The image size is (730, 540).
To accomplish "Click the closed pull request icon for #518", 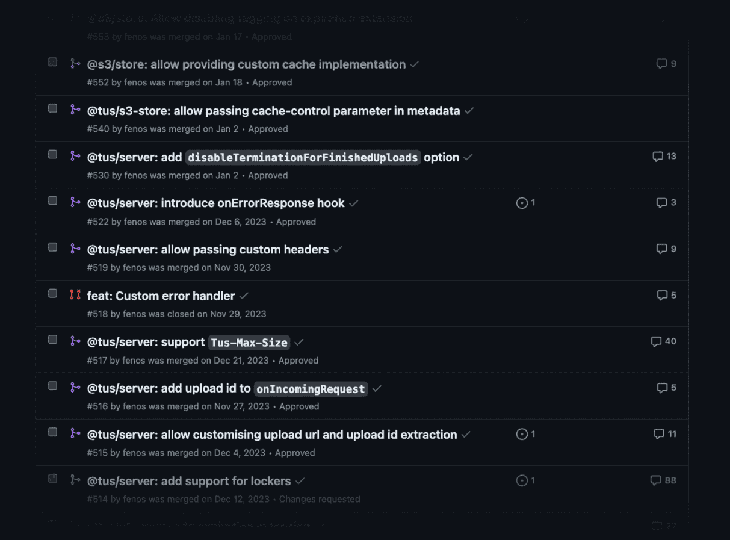I will tap(75, 294).
